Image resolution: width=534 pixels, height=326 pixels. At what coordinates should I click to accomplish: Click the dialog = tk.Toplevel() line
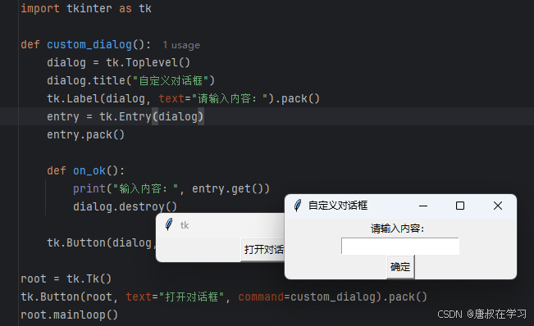[118, 62]
